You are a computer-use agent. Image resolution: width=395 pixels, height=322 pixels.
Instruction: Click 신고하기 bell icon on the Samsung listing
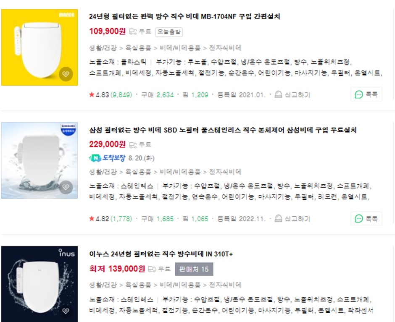tap(278, 218)
